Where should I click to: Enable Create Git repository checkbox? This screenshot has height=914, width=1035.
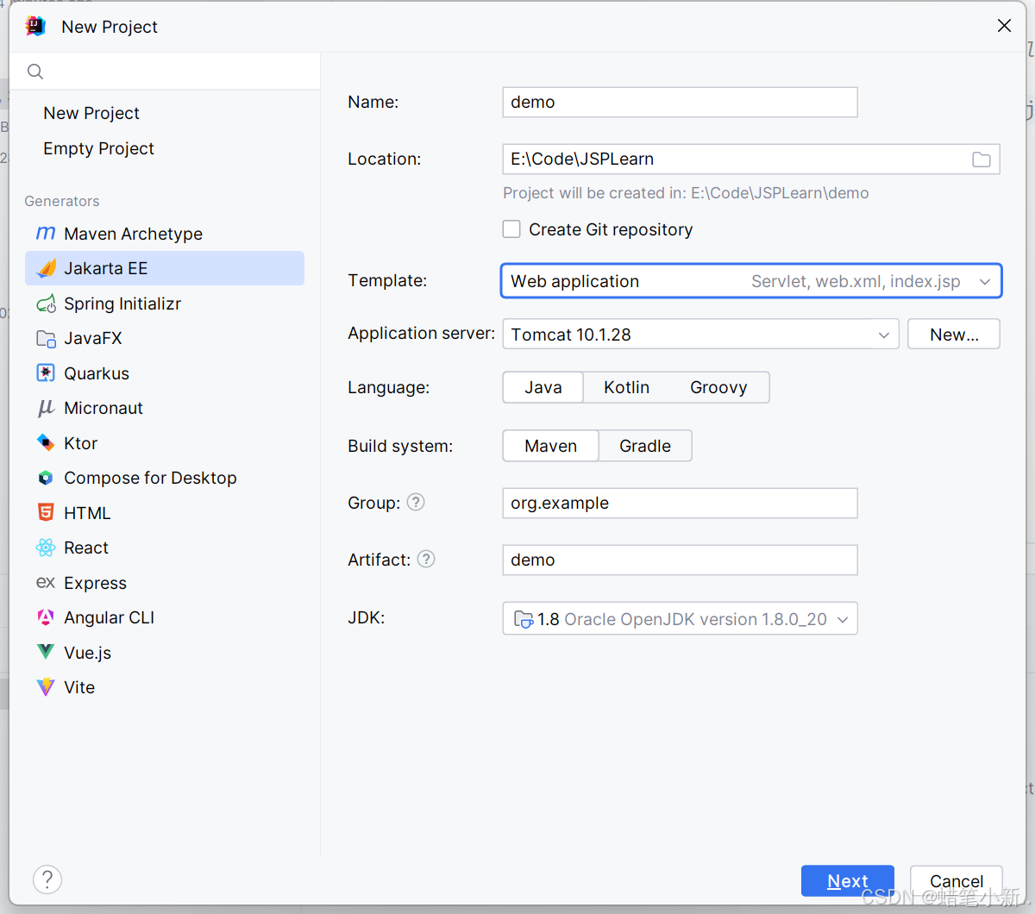[x=511, y=229]
